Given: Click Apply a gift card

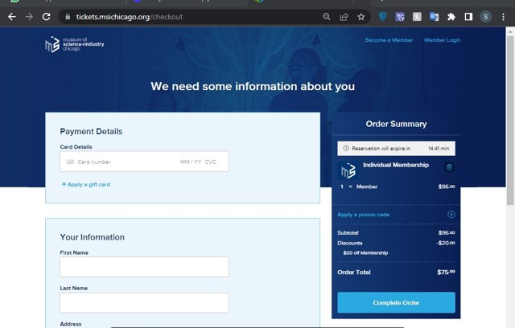Looking at the screenshot, I should [x=86, y=184].
